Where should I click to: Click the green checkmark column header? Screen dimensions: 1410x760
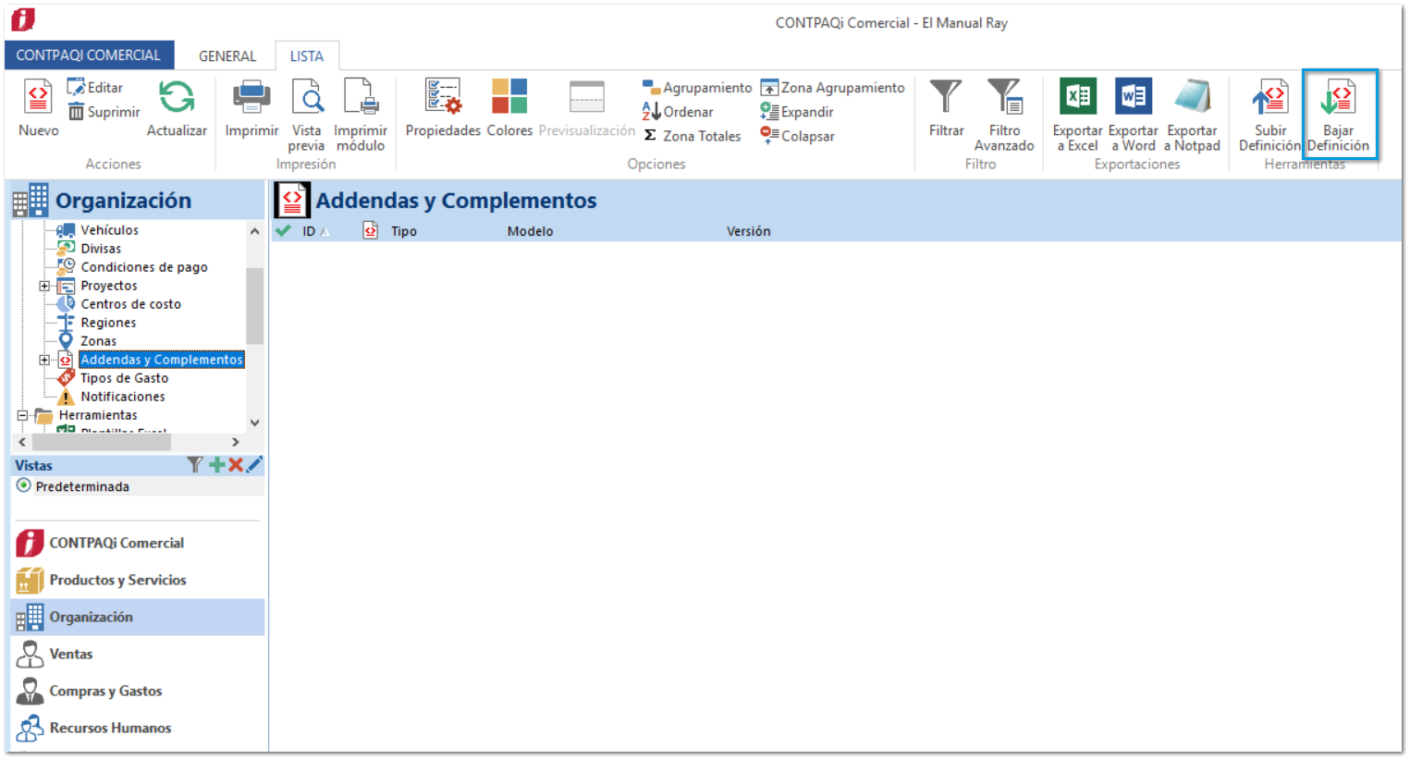[x=283, y=231]
